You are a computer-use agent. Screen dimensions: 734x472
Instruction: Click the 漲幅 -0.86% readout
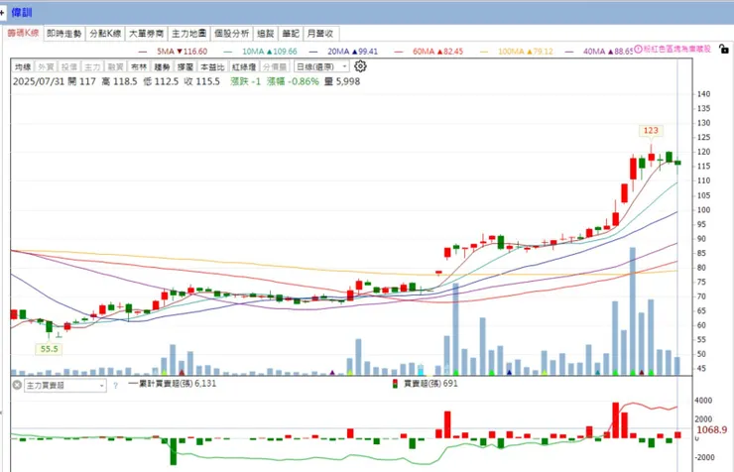click(x=293, y=81)
